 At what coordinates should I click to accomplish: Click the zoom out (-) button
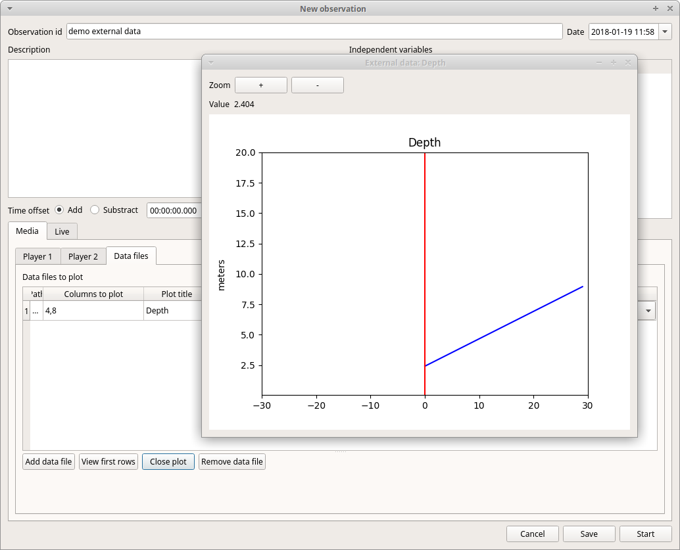tap(318, 85)
